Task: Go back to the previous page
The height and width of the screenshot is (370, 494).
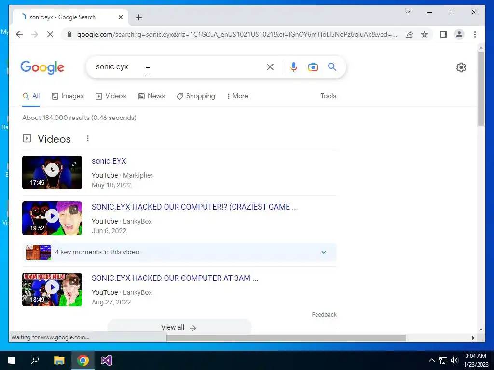Action: (19, 34)
